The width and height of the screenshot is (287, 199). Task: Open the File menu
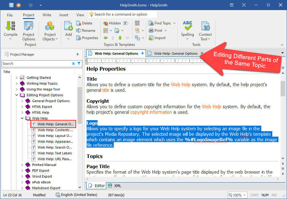point(10,15)
